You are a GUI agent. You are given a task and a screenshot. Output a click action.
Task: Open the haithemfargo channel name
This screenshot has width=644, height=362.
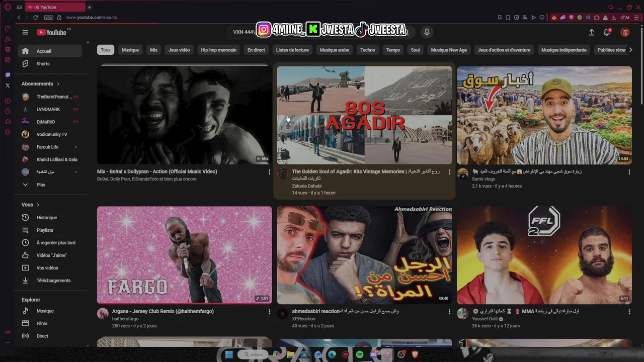click(125, 319)
